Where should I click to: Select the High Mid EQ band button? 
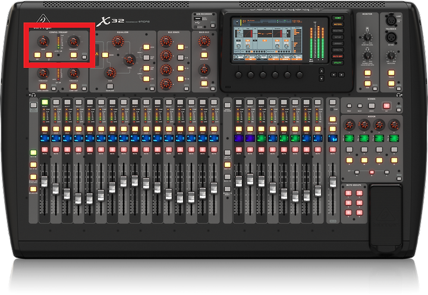147,58
